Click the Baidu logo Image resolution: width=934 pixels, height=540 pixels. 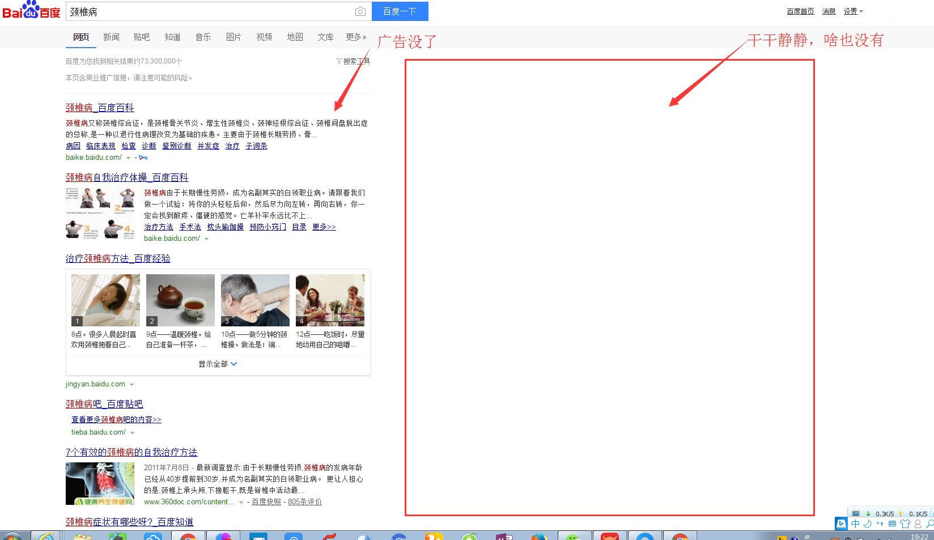31,10
